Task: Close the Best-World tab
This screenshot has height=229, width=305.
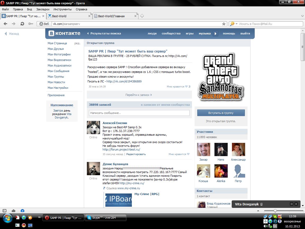Action: tap(89, 16)
